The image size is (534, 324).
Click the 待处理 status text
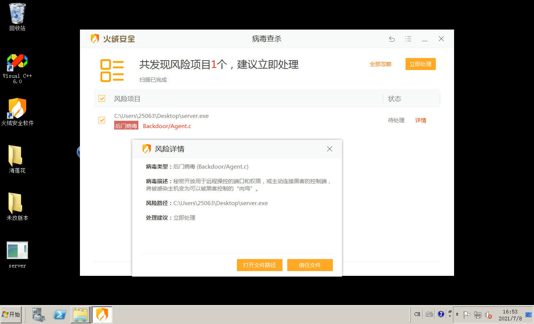click(x=396, y=120)
